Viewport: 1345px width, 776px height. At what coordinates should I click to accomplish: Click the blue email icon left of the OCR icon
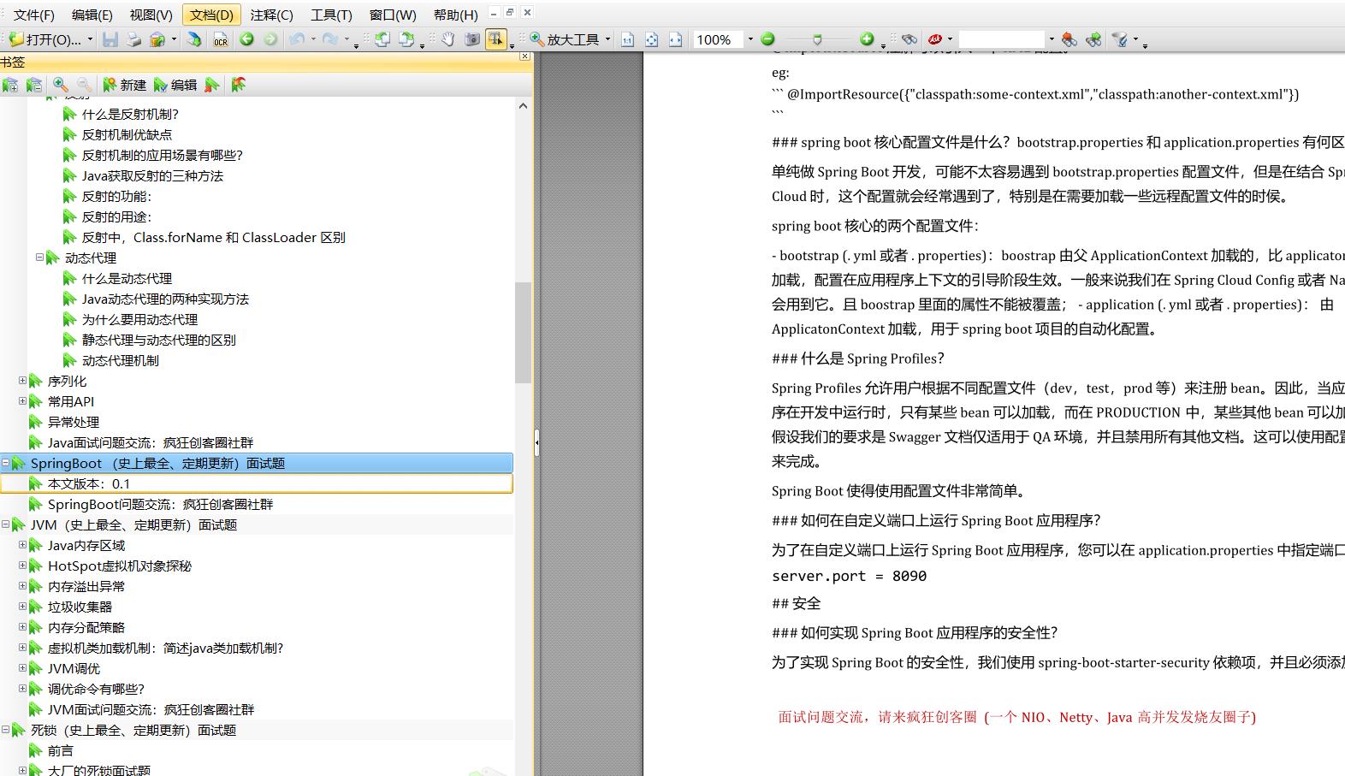(195, 39)
